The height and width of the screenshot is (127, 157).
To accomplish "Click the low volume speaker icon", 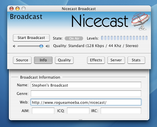I will (14, 46).
